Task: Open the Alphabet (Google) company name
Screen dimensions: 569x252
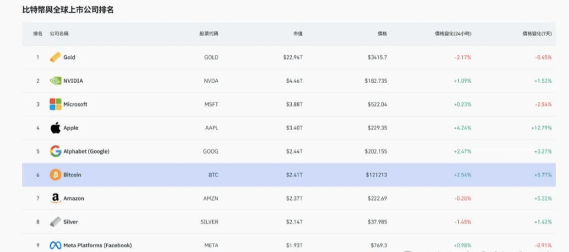Action: [x=86, y=151]
